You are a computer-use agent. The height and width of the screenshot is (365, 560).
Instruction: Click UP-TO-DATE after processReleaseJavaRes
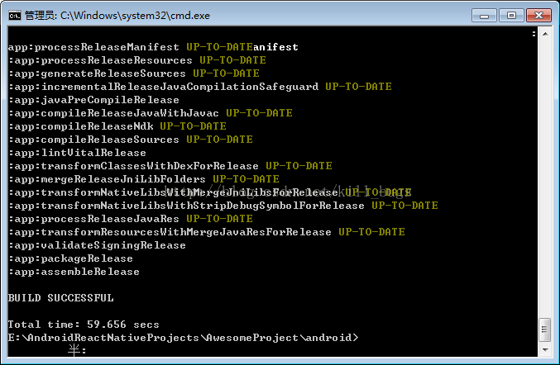pos(220,219)
